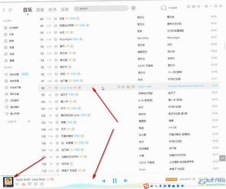The height and width of the screenshot is (189, 226).
Task: Open the album link Moonlight
Action: coord(174,38)
